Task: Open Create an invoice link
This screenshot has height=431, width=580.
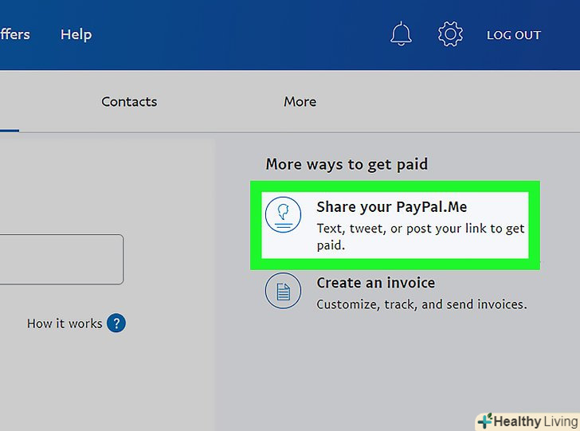Action: tap(376, 283)
